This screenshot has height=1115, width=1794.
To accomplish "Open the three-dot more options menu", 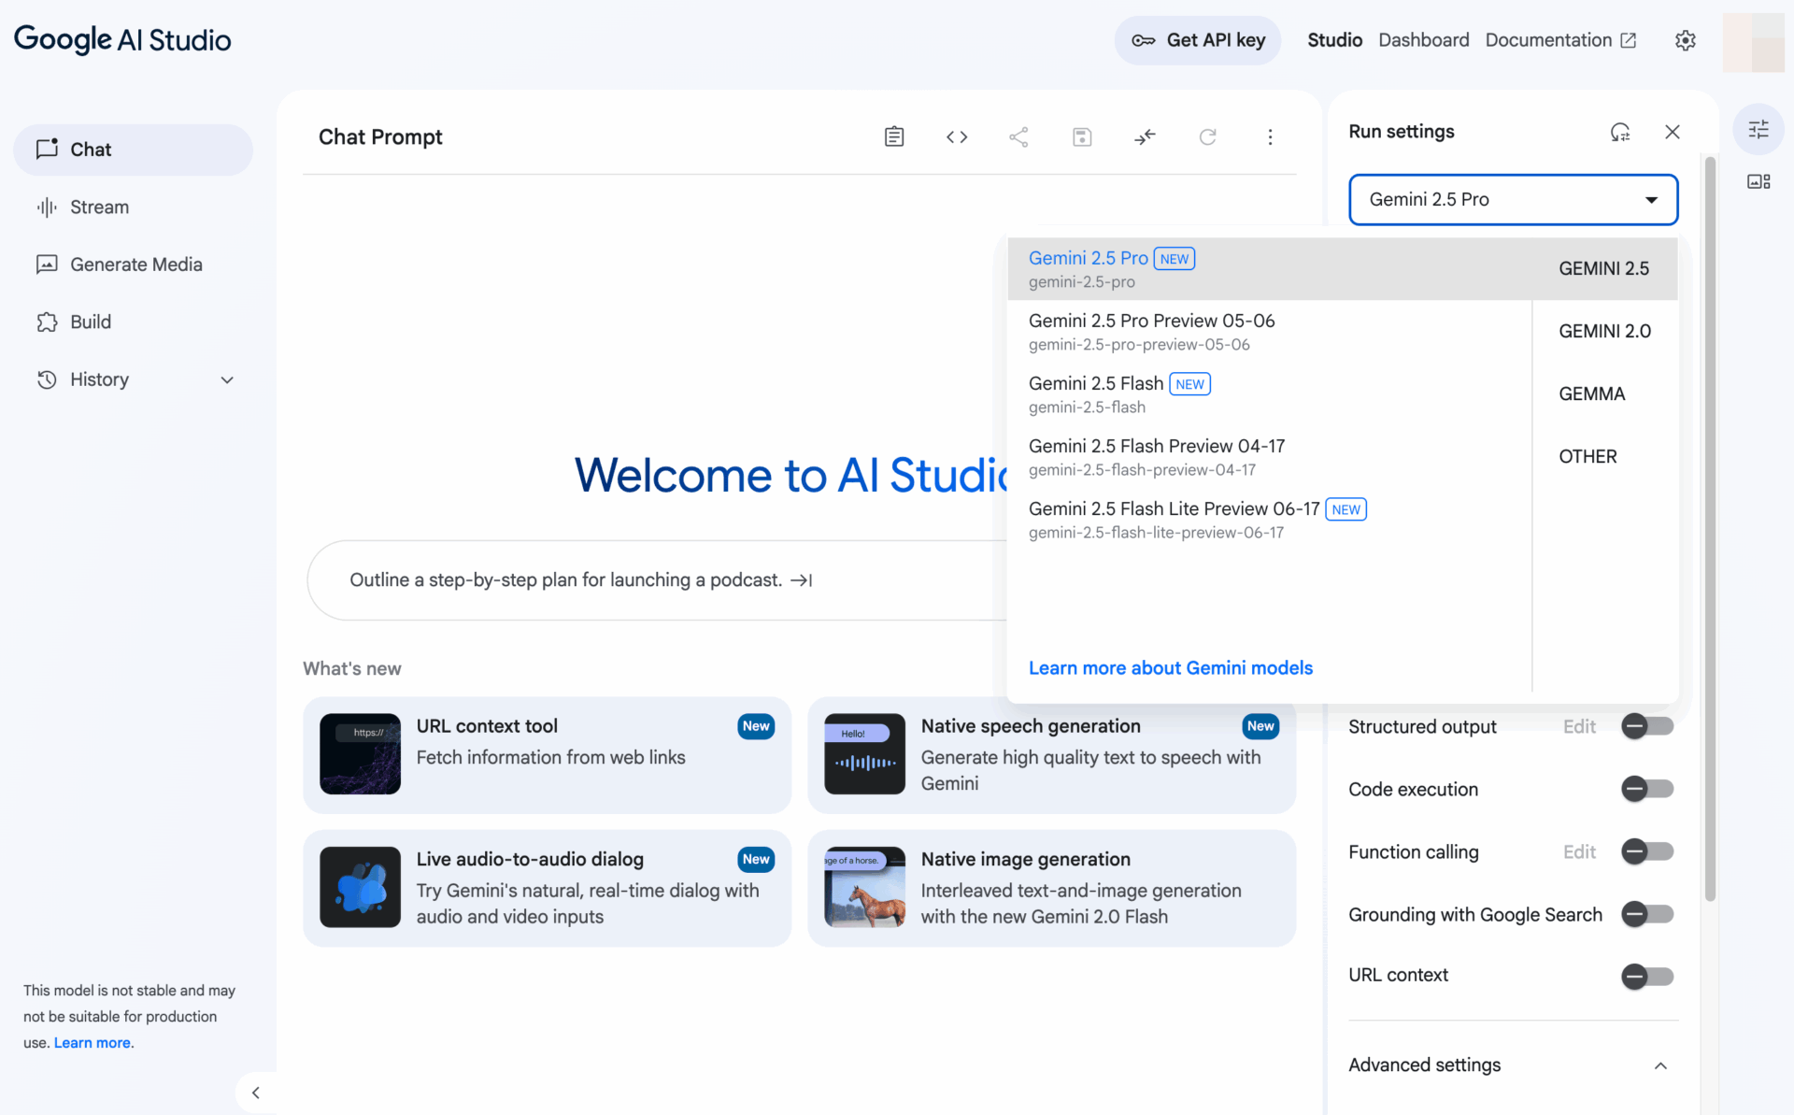I will 1270,137.
